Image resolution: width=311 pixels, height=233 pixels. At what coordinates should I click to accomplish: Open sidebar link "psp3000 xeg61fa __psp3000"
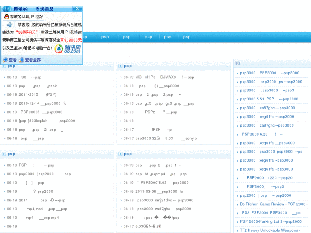click(267, 143)
